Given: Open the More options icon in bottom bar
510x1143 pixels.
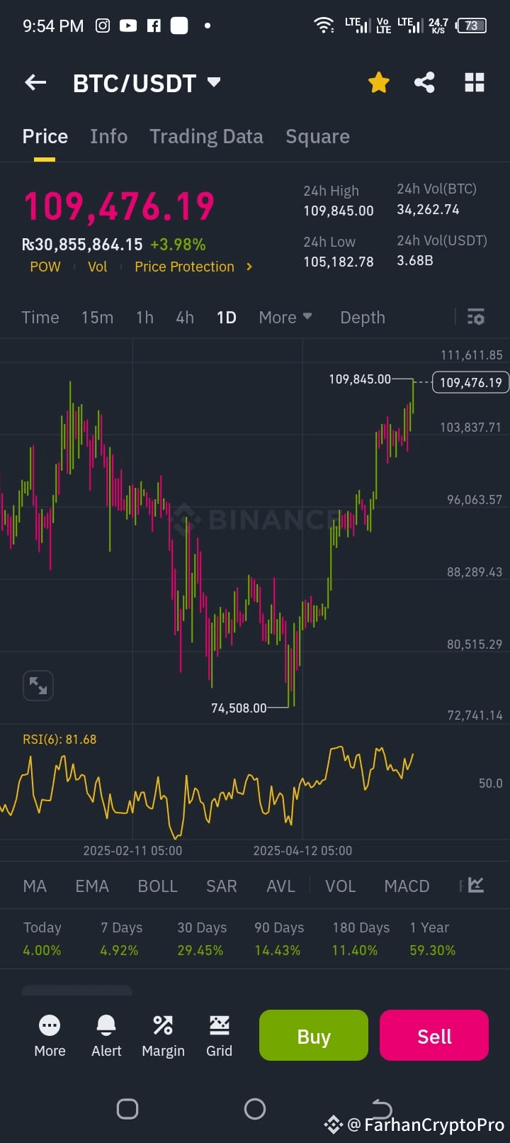Looking at the screenshot, I should point(50,1036).
